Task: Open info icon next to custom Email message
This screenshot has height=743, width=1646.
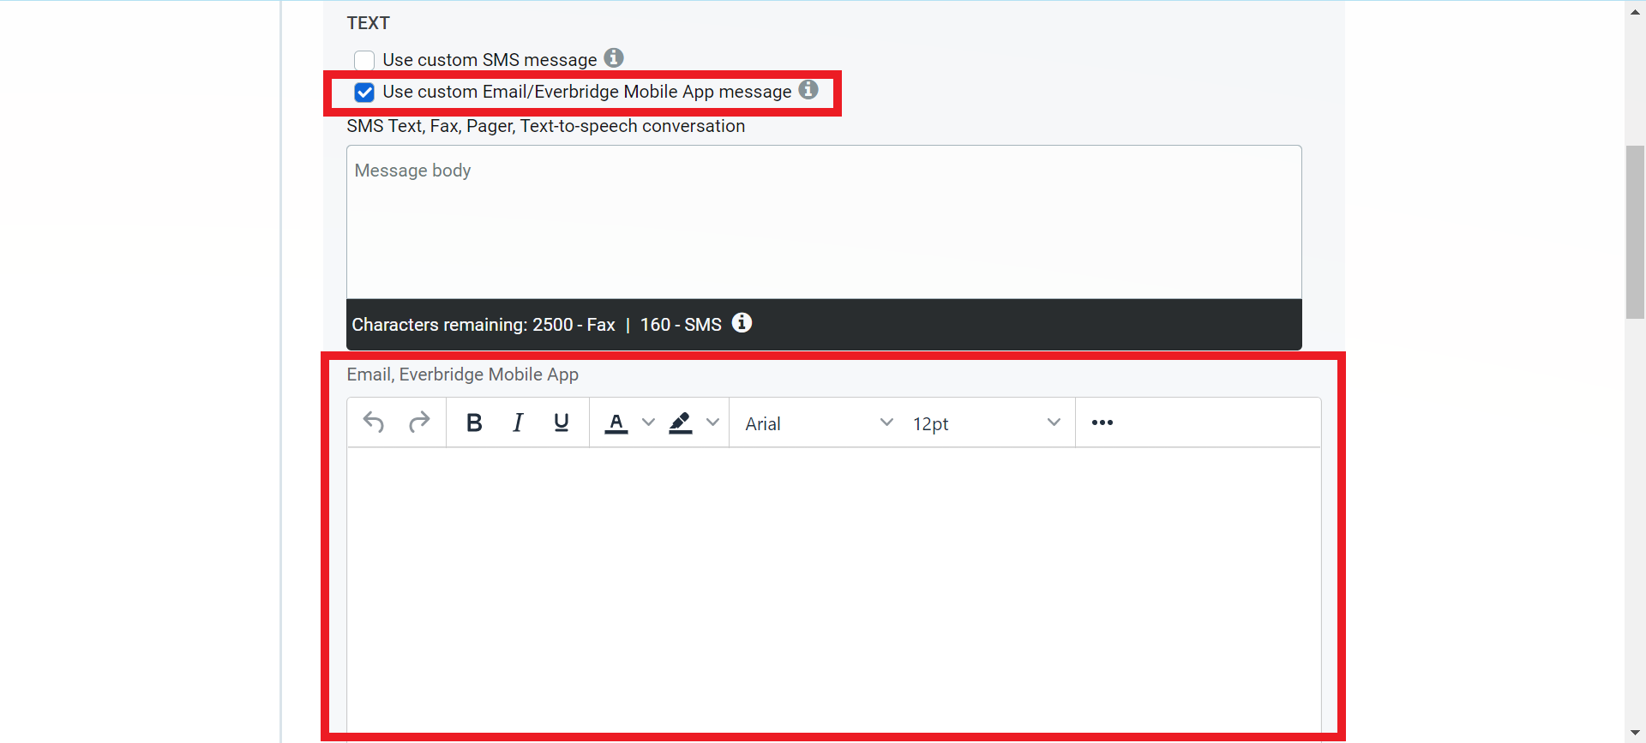Action: click(x=808, y=89)
